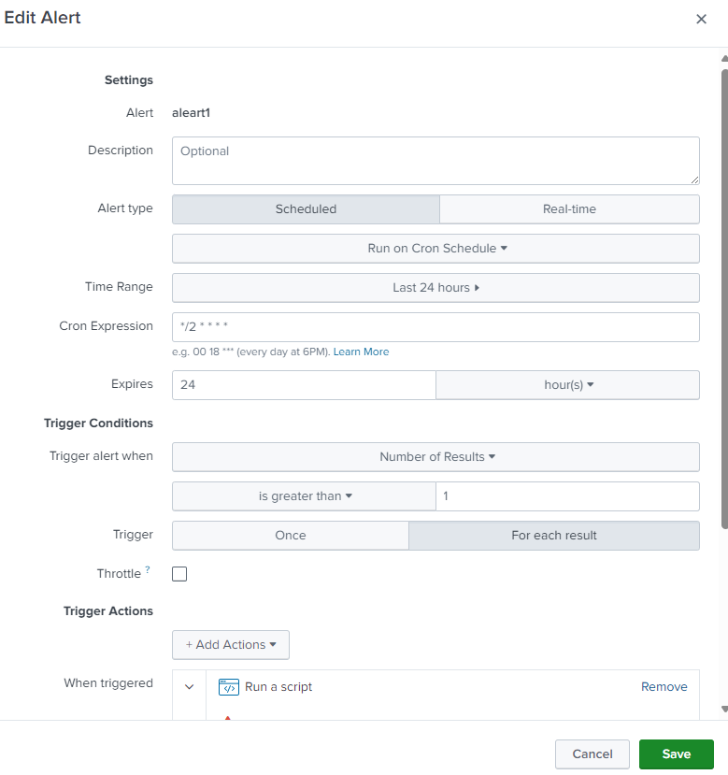
Task: Open the Run on Cron Schedule dropdown
Action: 436,249
